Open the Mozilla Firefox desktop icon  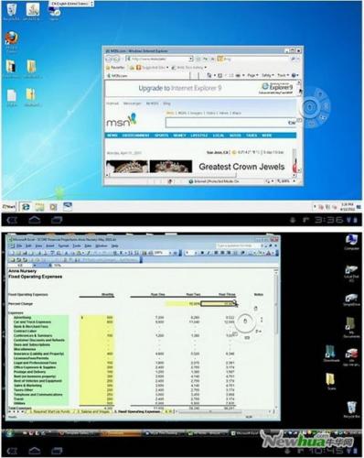pyautogui.click(x=11, y=39)
